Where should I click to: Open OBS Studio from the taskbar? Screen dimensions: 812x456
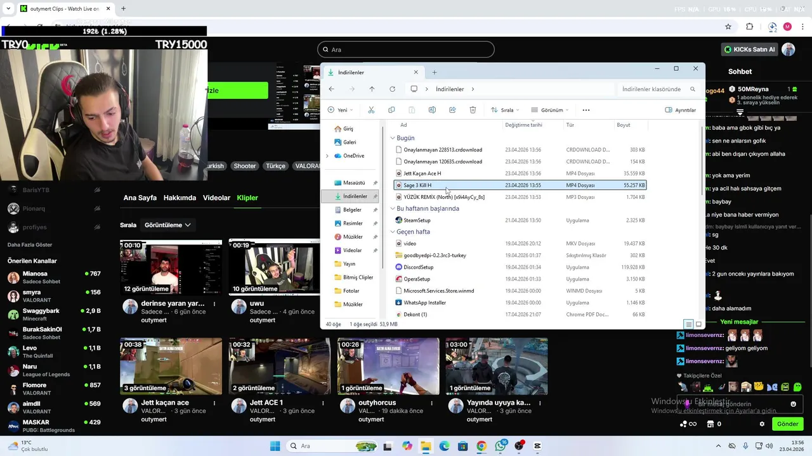tap(519, 446)
